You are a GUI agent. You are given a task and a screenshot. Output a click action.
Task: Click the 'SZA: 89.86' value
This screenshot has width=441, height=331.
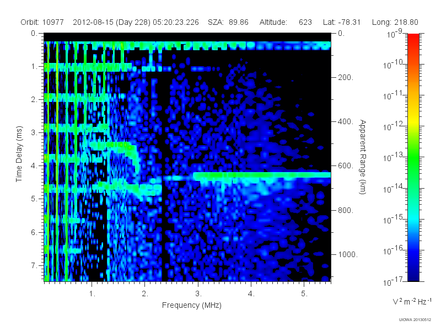[228, 22]
